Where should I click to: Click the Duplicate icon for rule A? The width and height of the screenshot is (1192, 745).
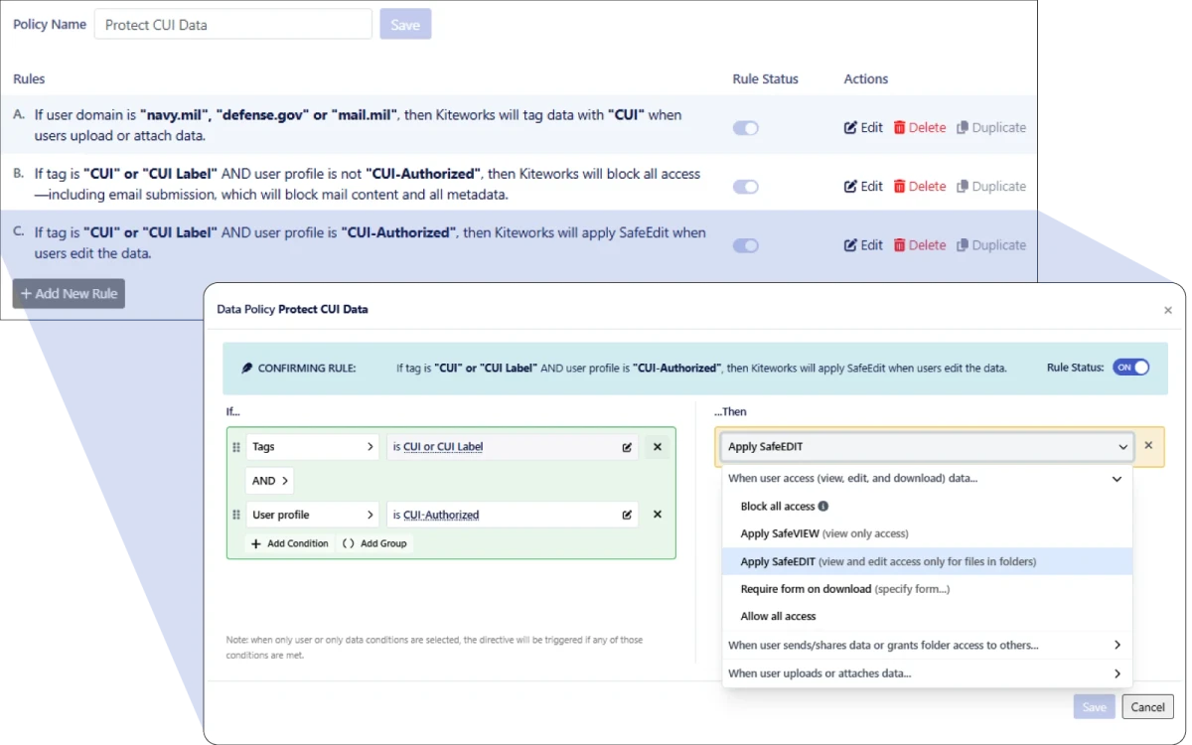(x=963, y=127)
